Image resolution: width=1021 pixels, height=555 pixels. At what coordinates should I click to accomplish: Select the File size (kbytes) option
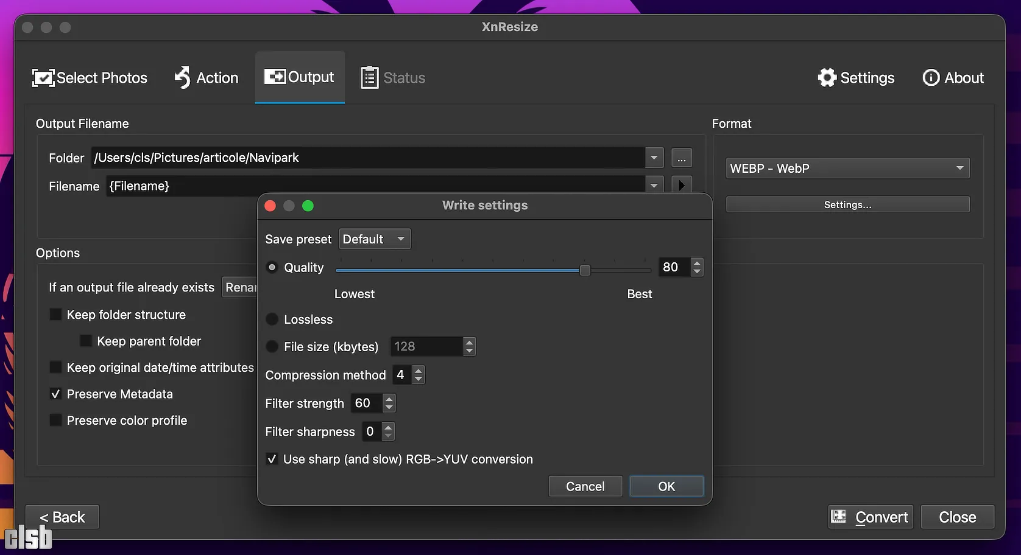point(272,347)
